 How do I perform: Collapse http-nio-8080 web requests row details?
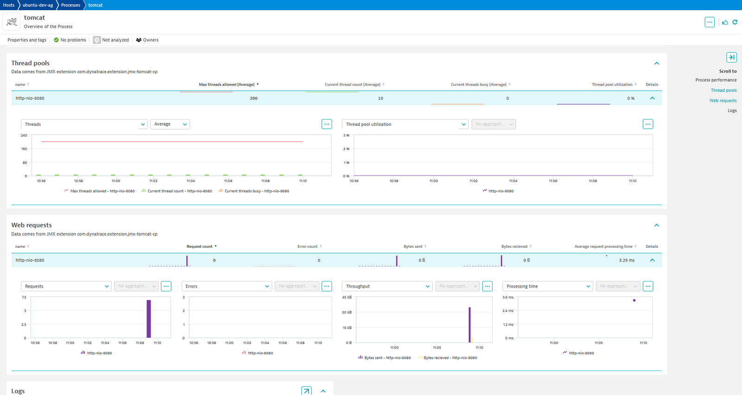click(x=652, y=260)
